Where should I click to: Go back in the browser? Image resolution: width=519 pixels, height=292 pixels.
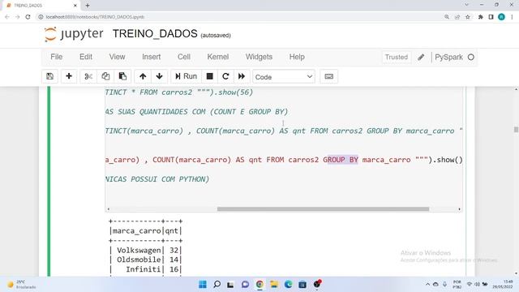(7, 17)
